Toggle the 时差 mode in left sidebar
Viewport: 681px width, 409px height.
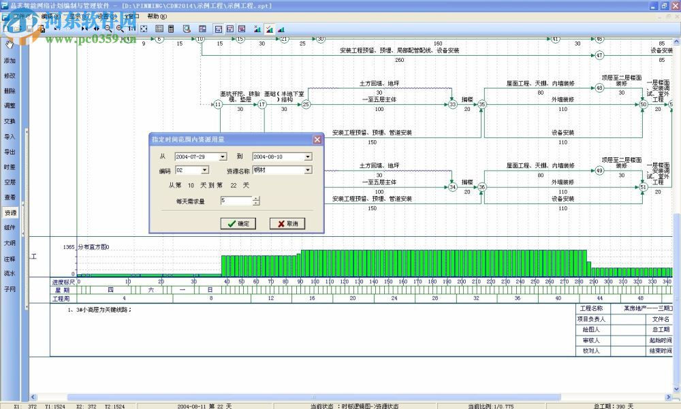pos(10,167)
